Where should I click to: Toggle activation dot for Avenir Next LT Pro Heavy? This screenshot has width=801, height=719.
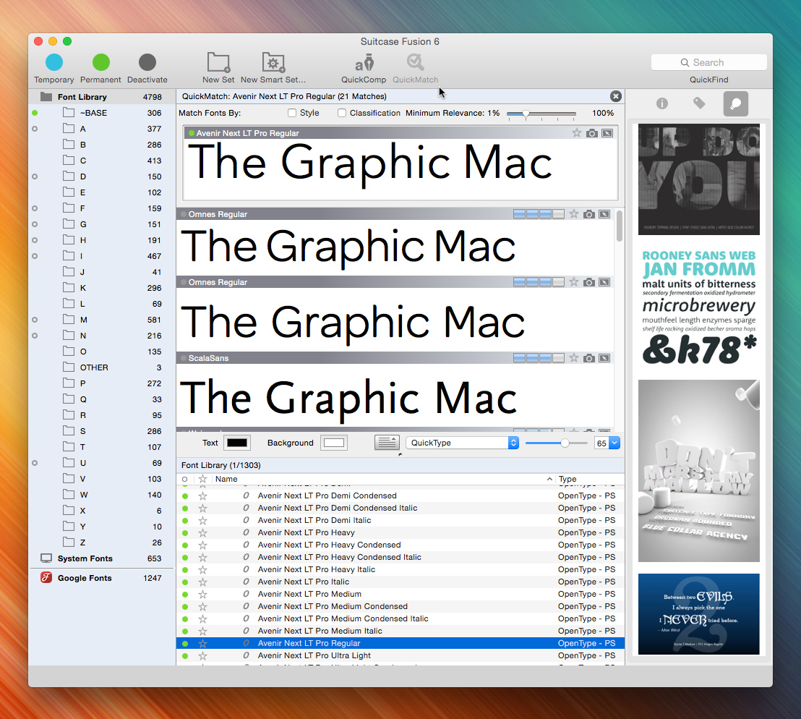coord(185,533)
